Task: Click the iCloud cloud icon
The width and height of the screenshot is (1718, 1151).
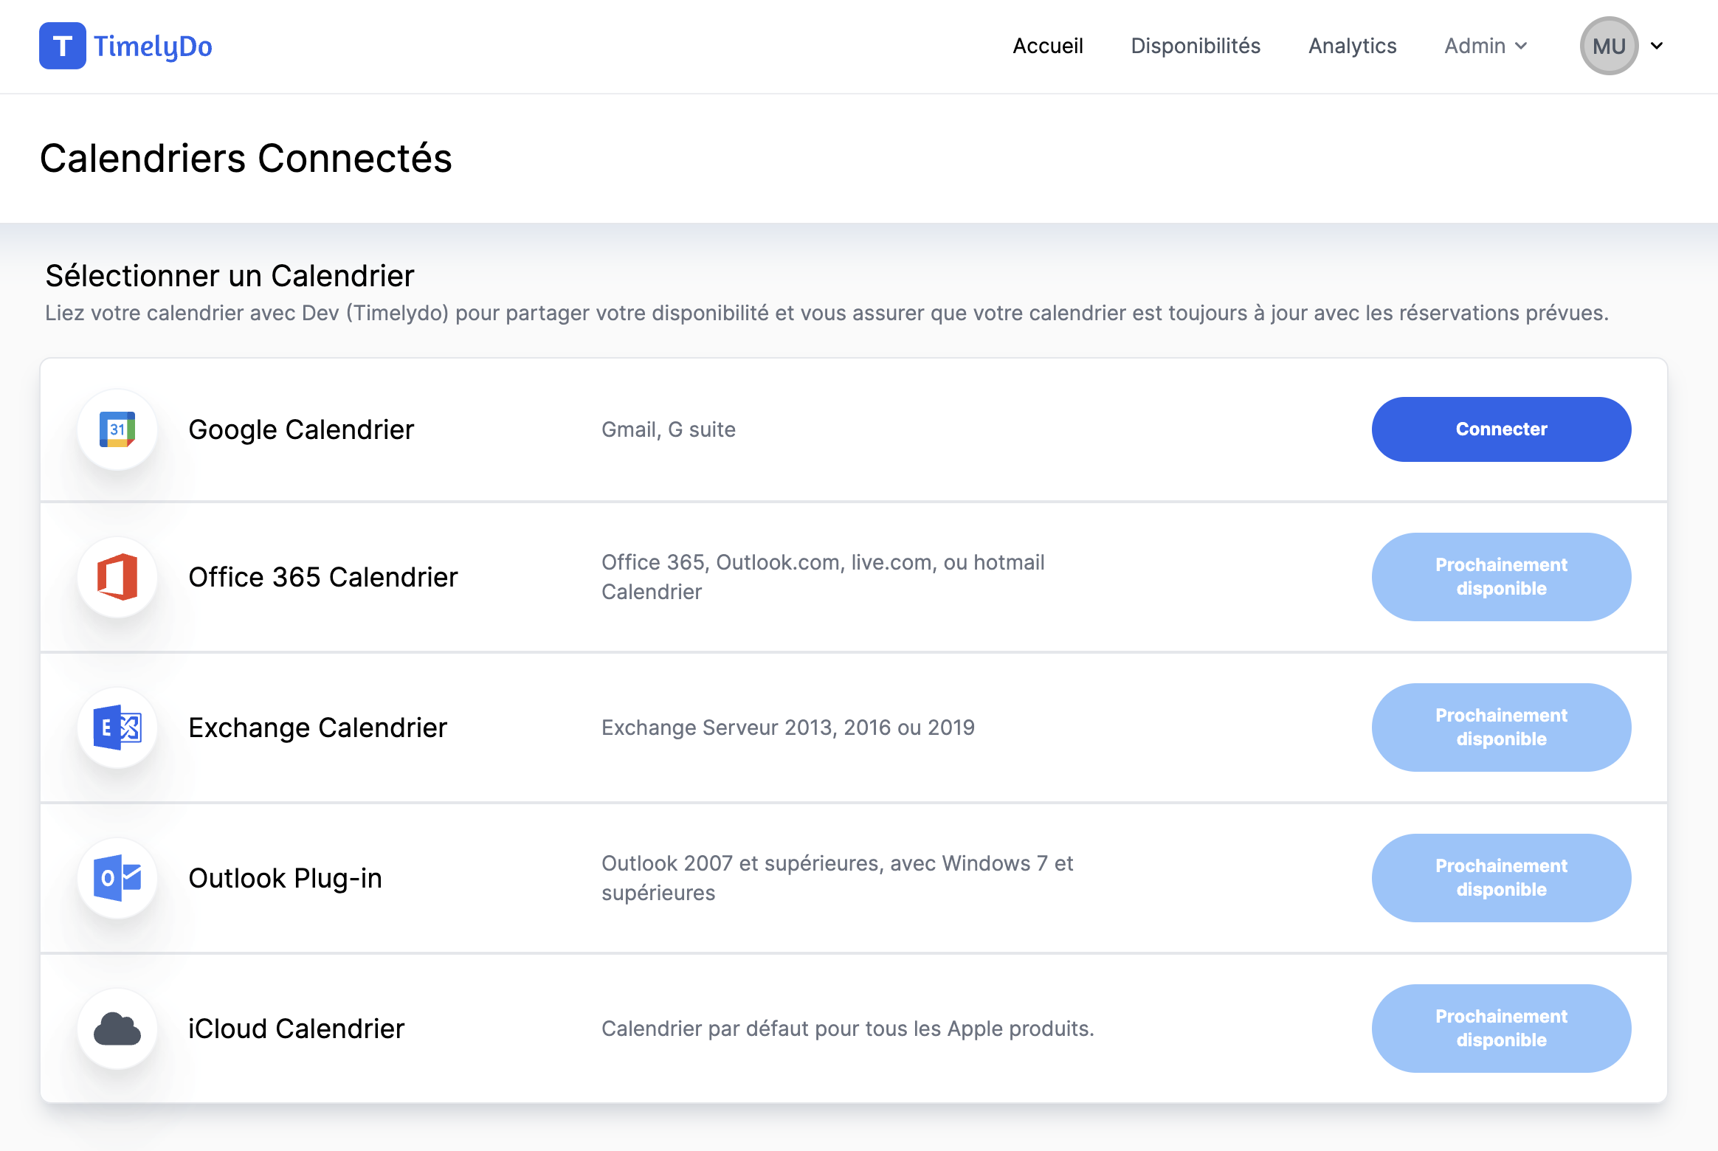Action: tap(117, 1029)
